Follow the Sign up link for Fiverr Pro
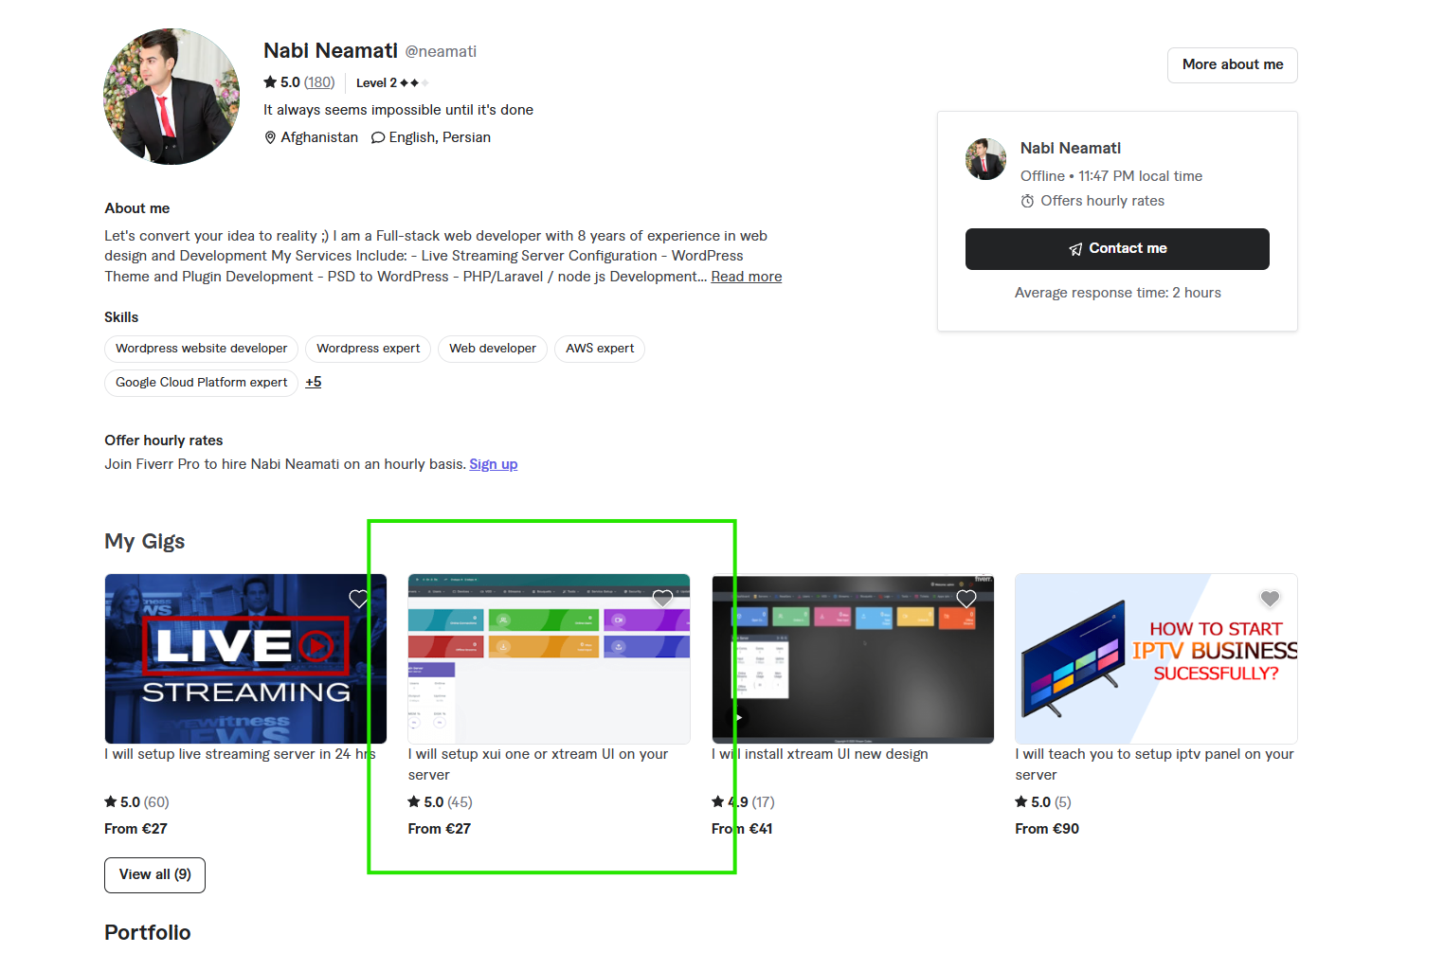Screen dimensions: 1444x953 tap(494, 464)
